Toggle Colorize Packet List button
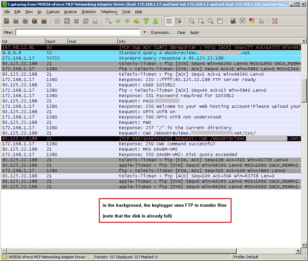Image resolution: width=308 pixels, height=261 pixels. coord(169,21)
